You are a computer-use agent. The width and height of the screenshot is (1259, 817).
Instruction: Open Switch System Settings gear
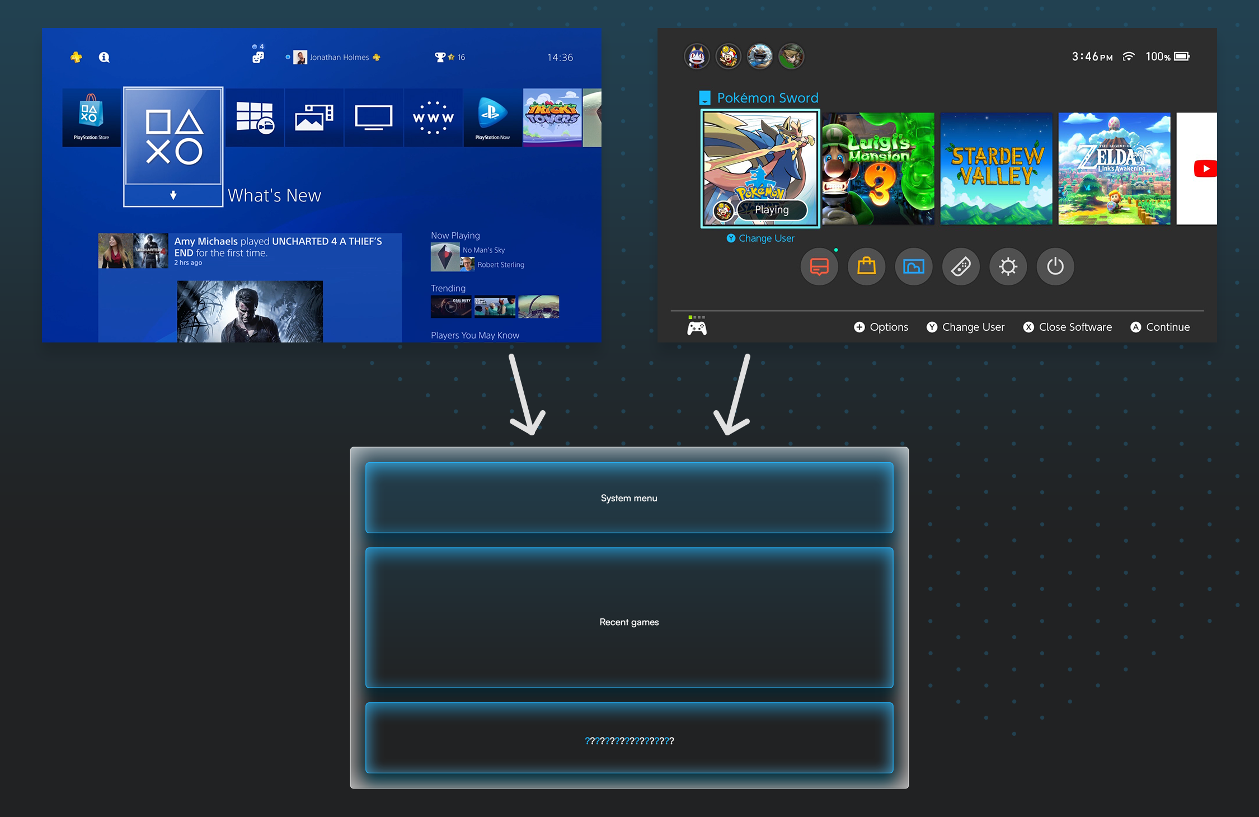[x=1008, y=266]
